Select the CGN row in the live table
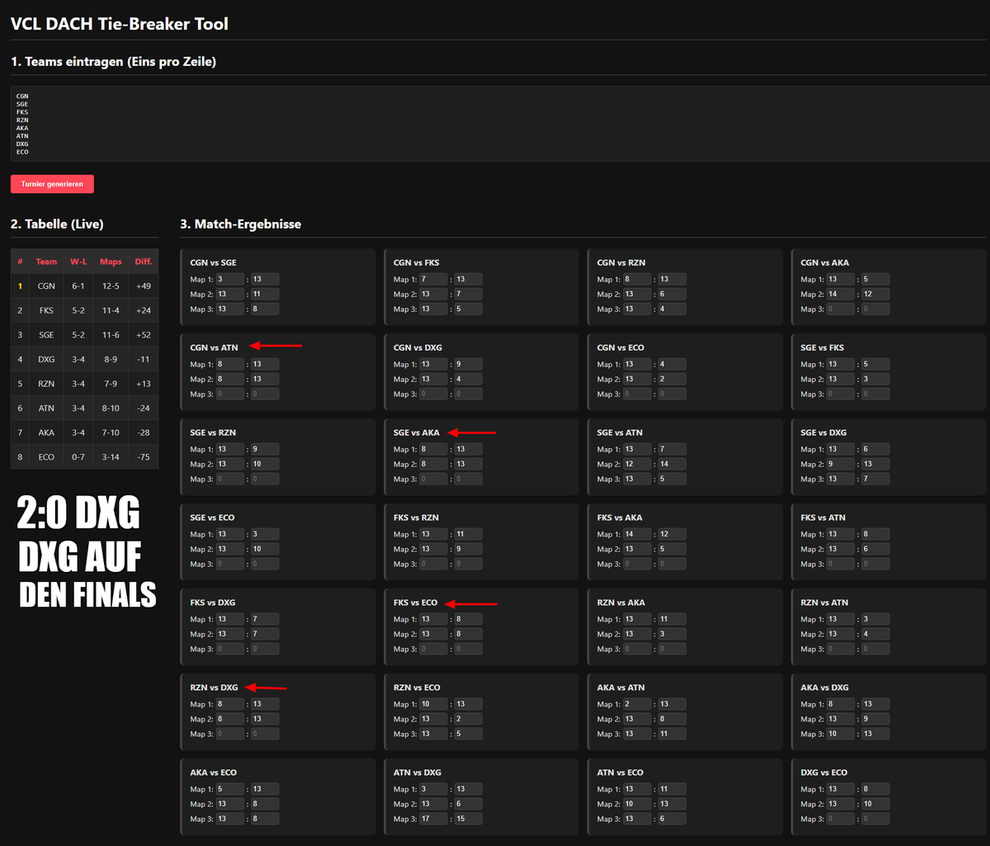The image size is (990, 846). (85, 286)
